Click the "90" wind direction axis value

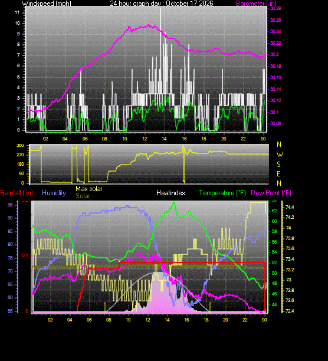(21, 174)
